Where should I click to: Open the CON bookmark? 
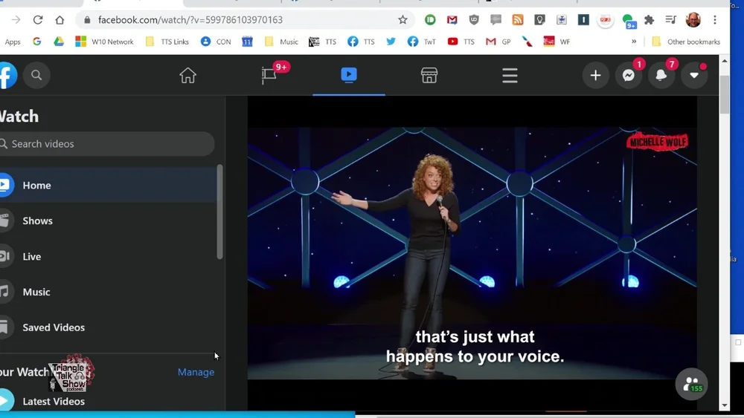click(216, 42)
